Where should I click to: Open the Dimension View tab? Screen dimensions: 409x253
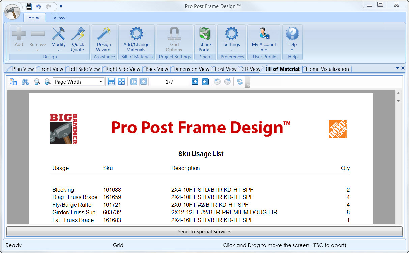(x=192, y=69)
